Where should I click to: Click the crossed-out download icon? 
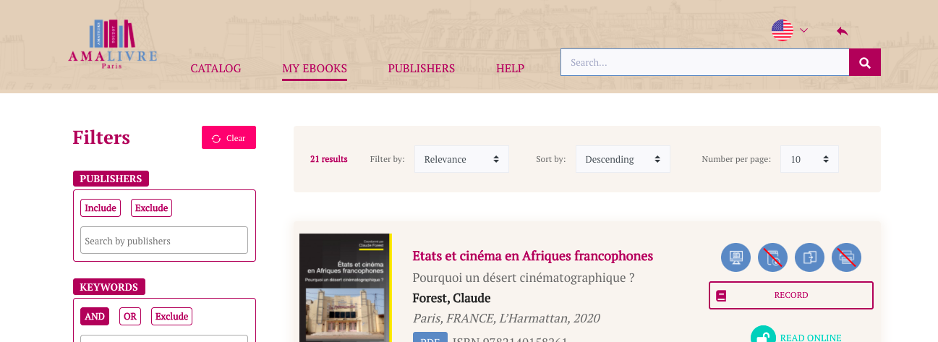coord(772,257)
